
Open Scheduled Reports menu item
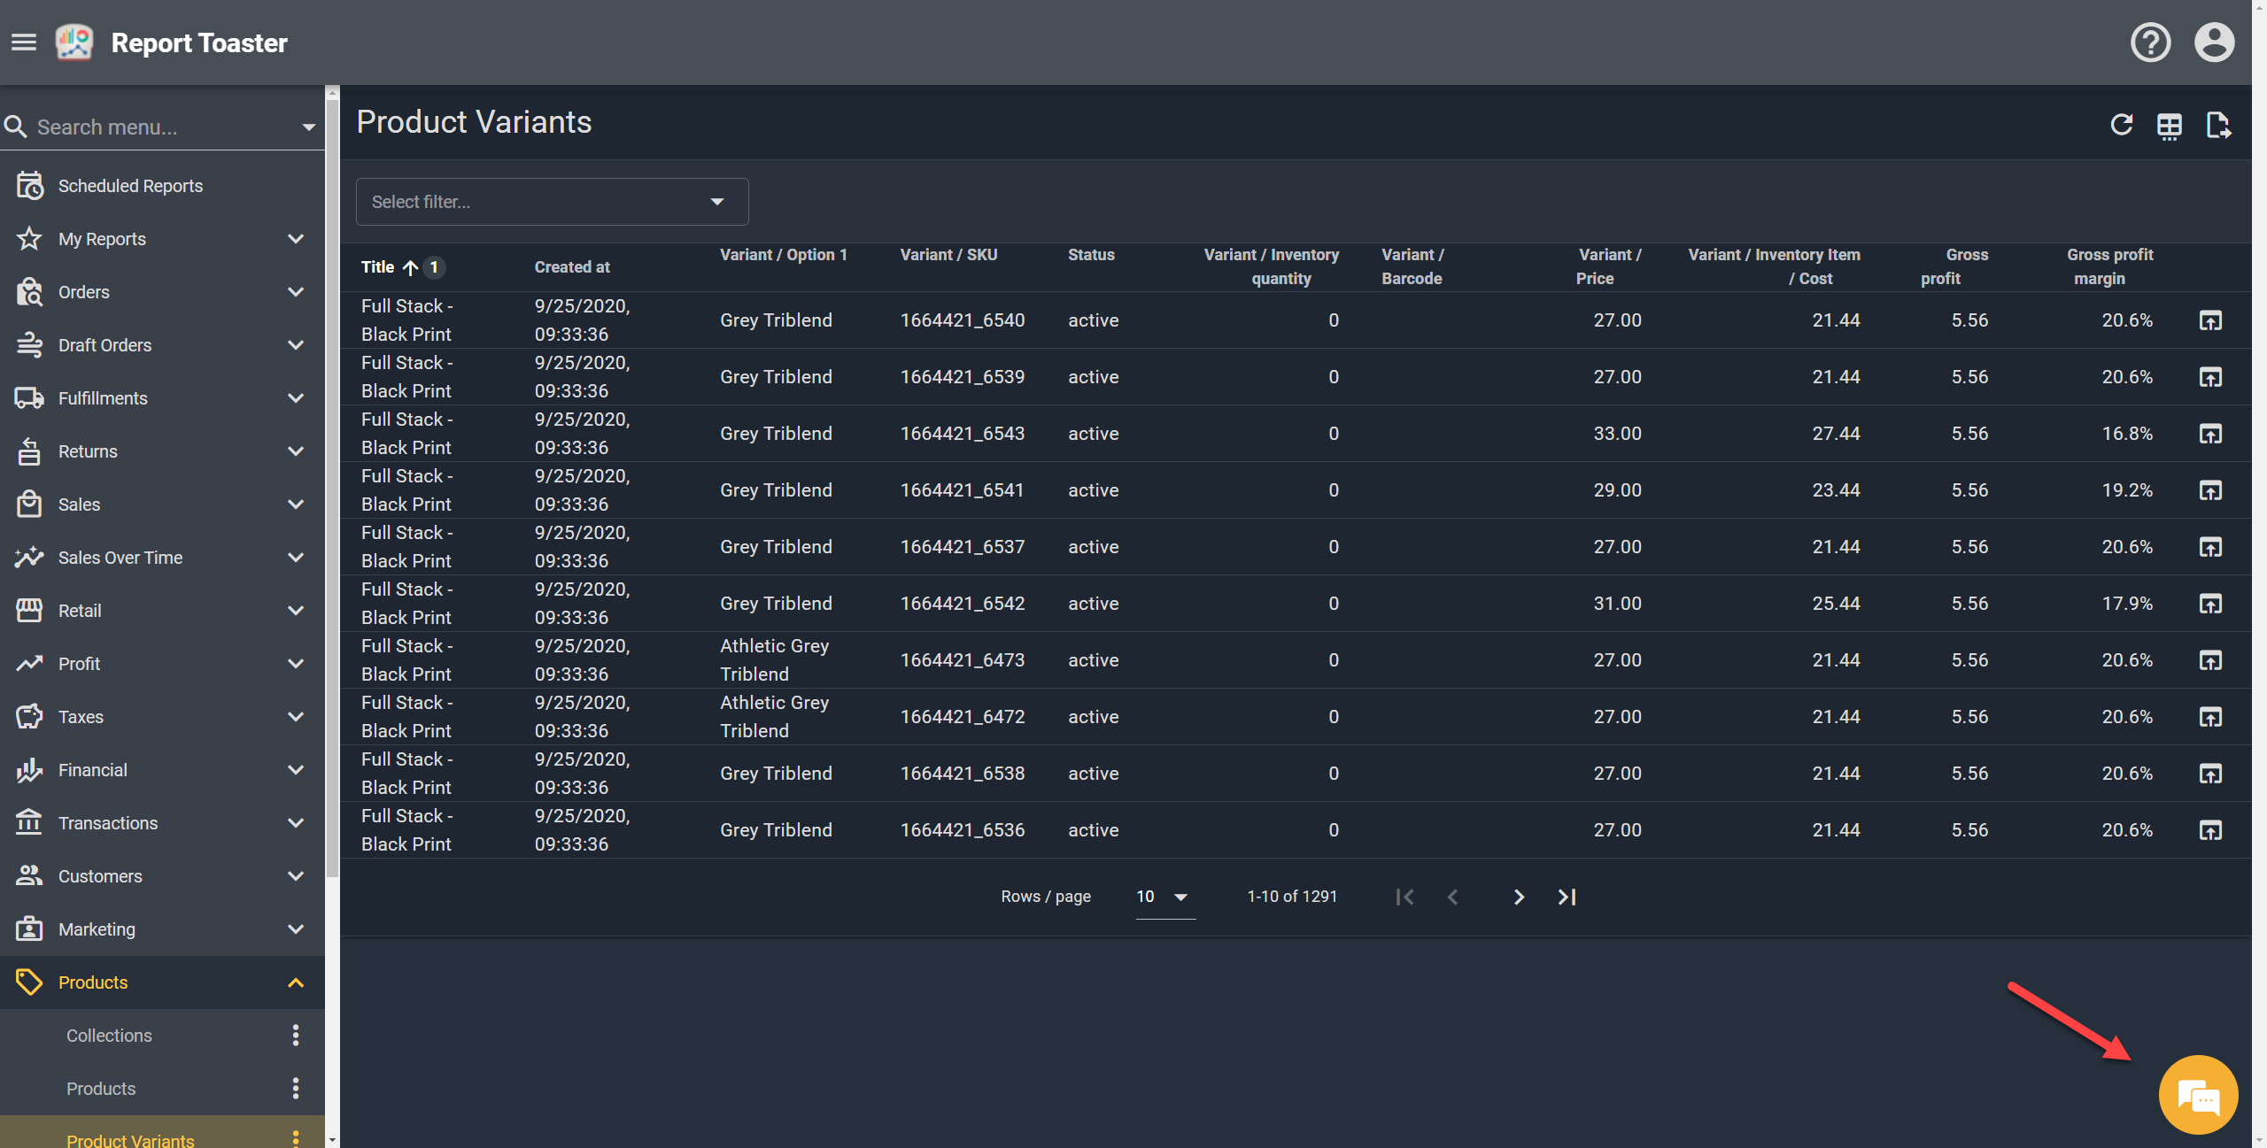click(x=130, y=186)
